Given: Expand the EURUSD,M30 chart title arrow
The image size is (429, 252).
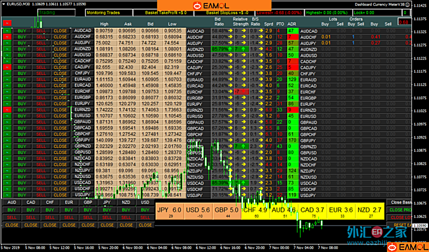Looking at the screenshot, I should (4, 4).
